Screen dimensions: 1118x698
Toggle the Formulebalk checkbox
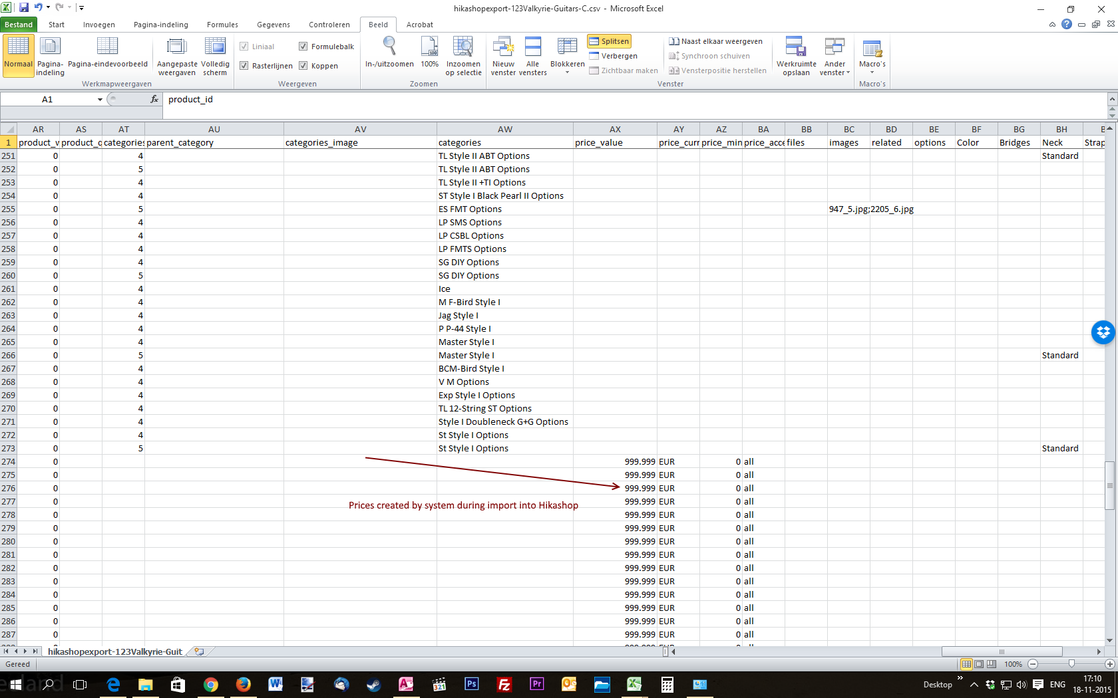(303, 47)
